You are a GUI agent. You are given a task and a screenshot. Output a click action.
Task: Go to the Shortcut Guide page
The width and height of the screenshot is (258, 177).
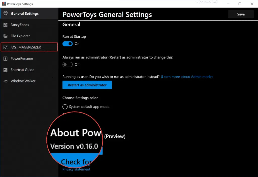pos(29,70)
